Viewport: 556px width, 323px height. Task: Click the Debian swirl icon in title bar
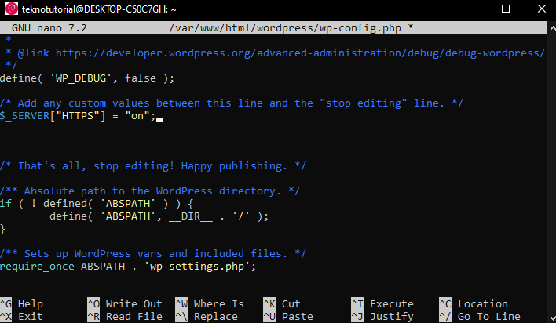[12, 9]
